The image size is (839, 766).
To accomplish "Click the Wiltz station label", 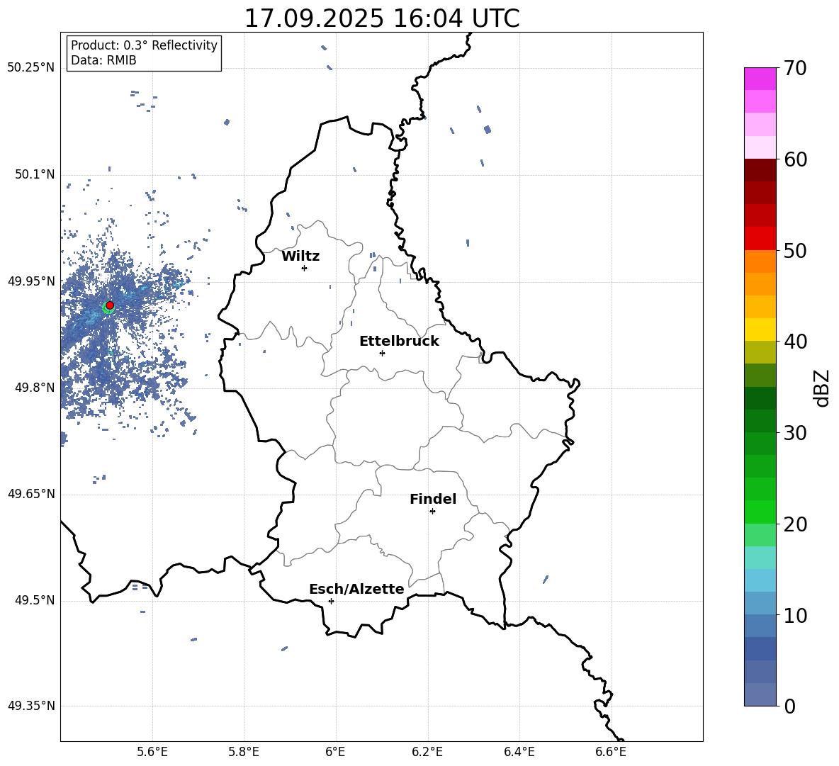I will tap(300, 257).
